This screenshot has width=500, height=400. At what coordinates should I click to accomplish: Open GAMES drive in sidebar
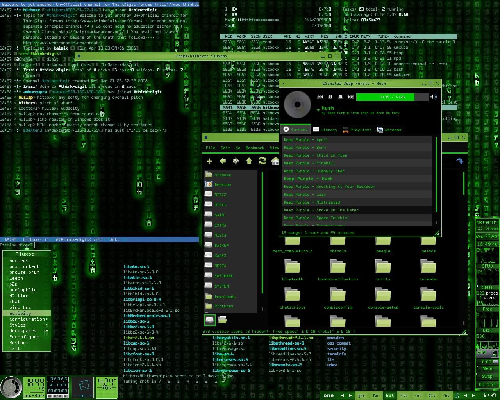[x=231, y=255]
